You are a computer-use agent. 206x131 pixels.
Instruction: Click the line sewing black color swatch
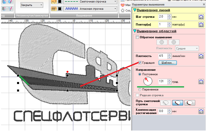click(x=60, y=2)
